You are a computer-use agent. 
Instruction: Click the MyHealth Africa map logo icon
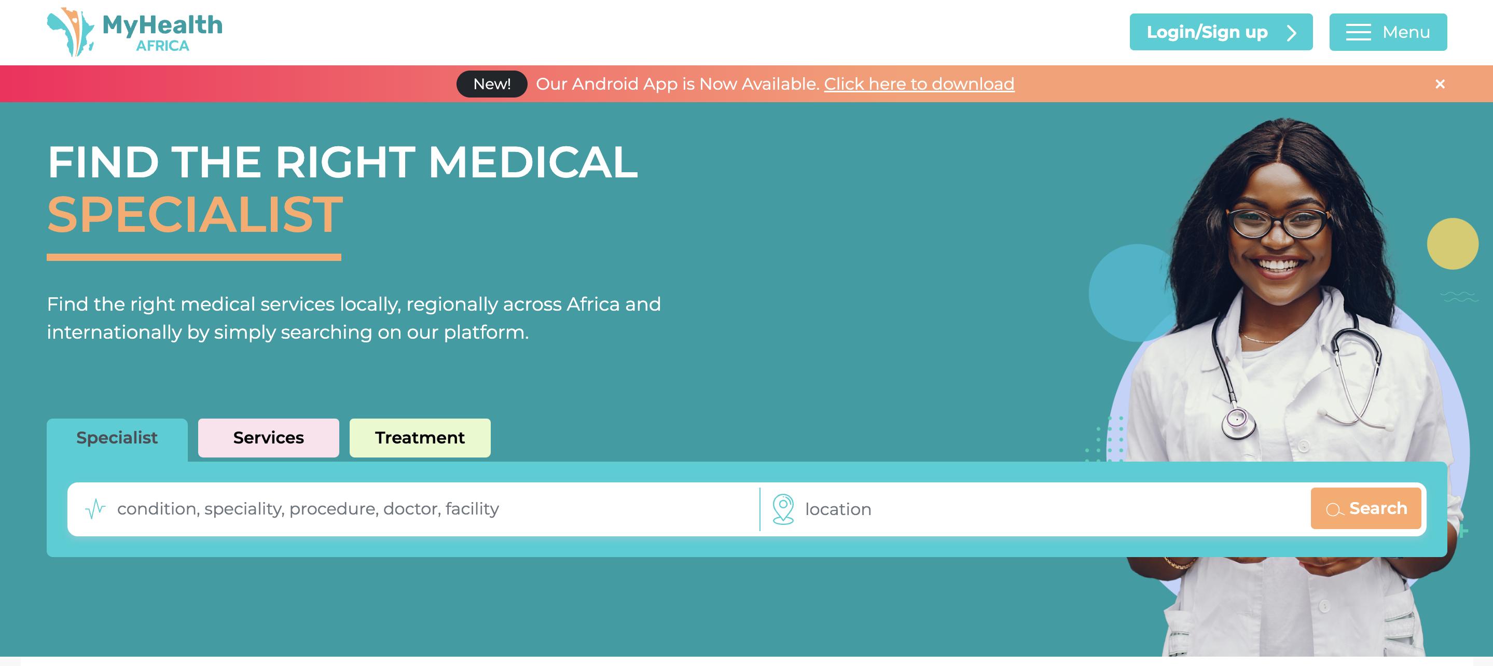click(70, 32)
